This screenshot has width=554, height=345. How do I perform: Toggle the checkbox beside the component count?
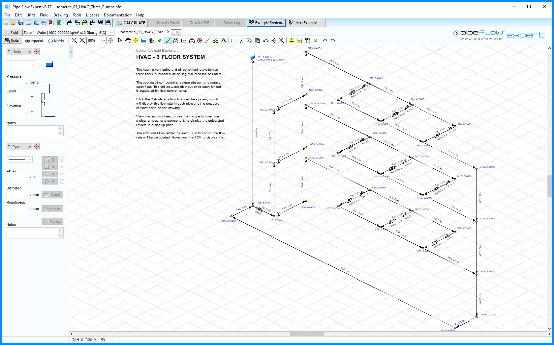pos(62,167)
